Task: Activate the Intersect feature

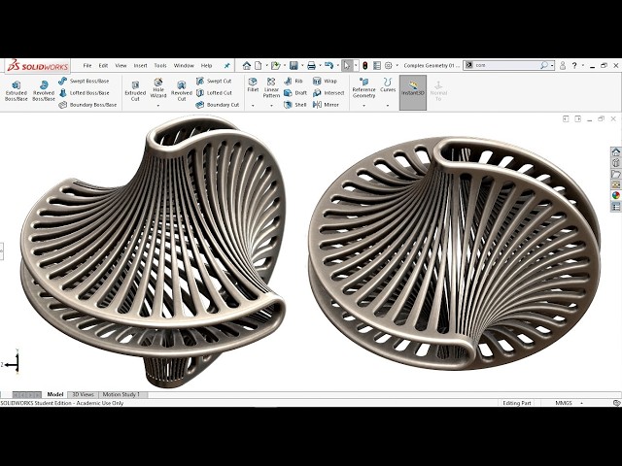Action: pyautogui.click(x=328, y=93)
